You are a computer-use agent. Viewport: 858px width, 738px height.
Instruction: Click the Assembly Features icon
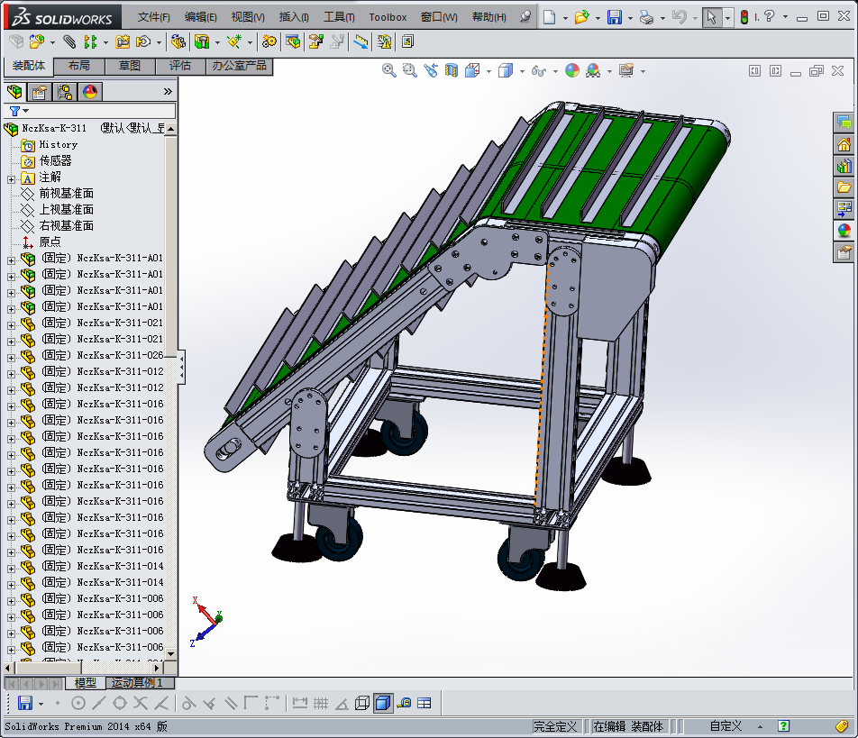pyautogui.click(x=202, y=41)
